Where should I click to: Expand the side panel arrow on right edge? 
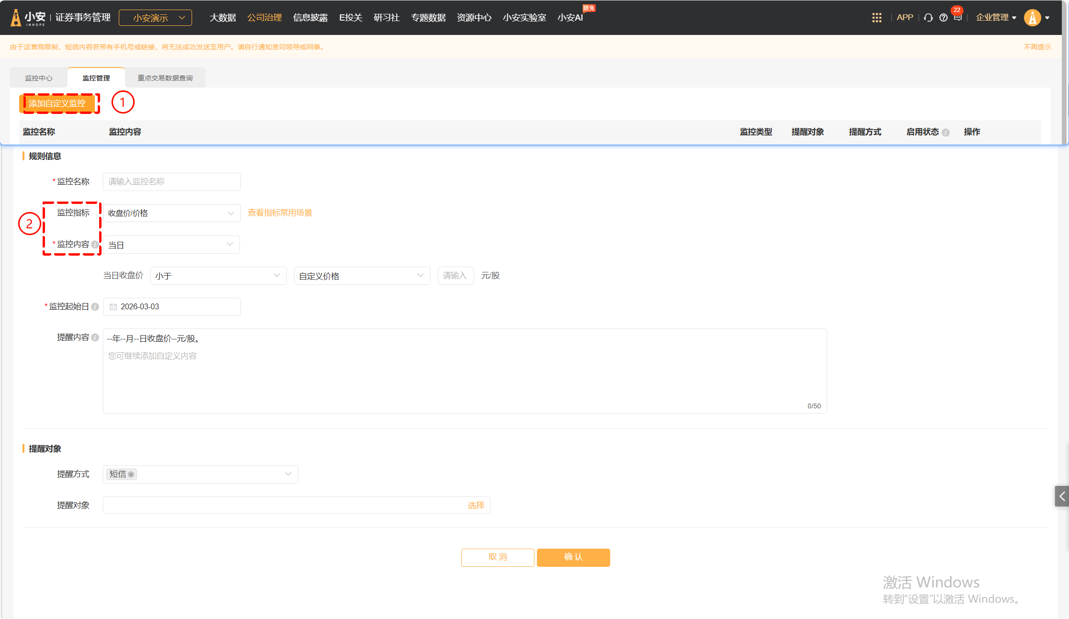click(1062, 496)
